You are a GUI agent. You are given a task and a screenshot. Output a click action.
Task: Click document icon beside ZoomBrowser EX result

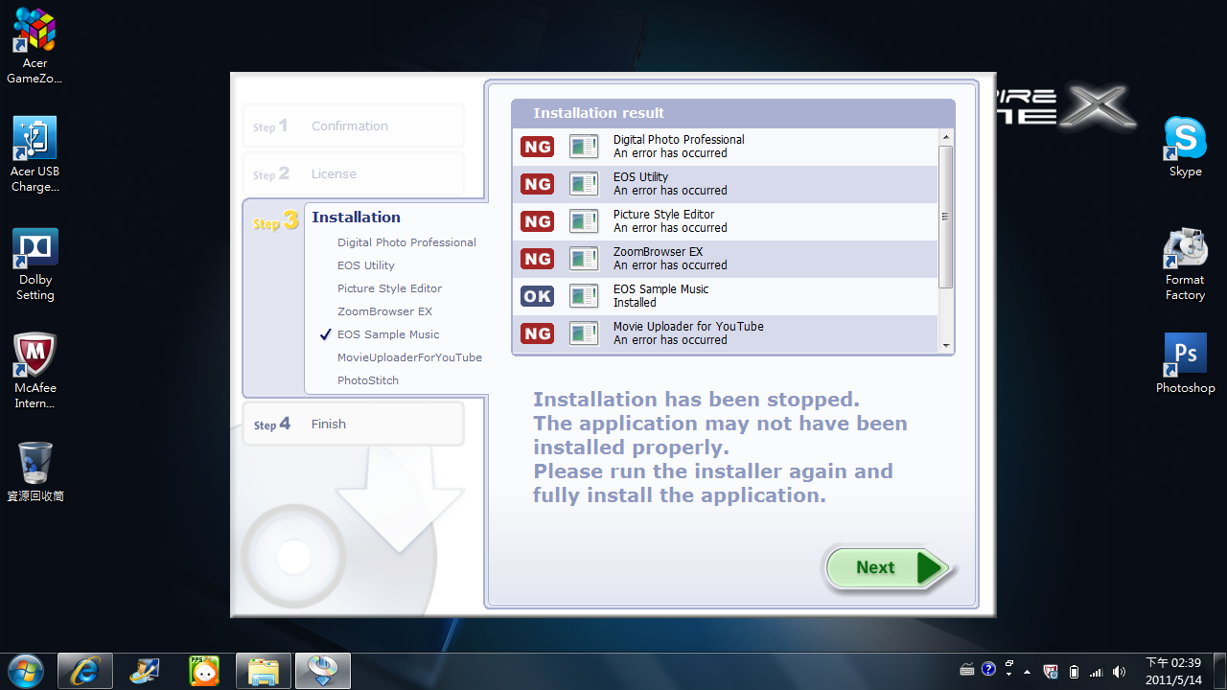click(584, 259)
